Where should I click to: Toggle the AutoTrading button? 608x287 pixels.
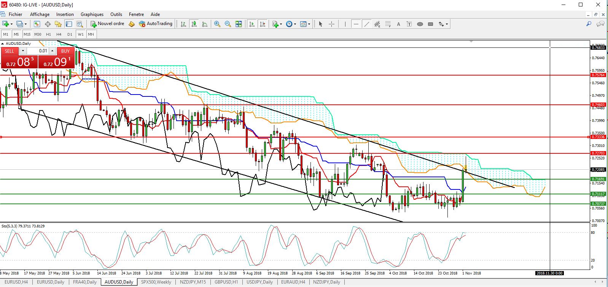point(156,24)
